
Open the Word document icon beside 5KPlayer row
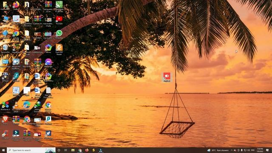[x=37, y=78]
